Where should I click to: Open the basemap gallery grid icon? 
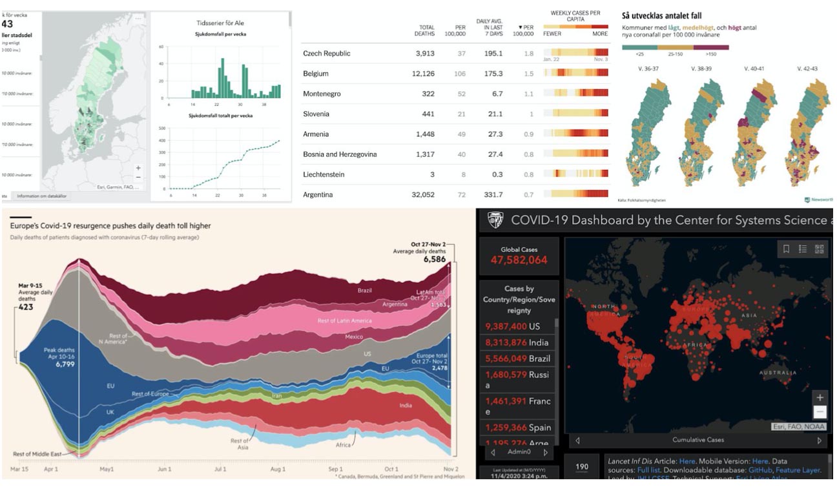click(820, 249)
